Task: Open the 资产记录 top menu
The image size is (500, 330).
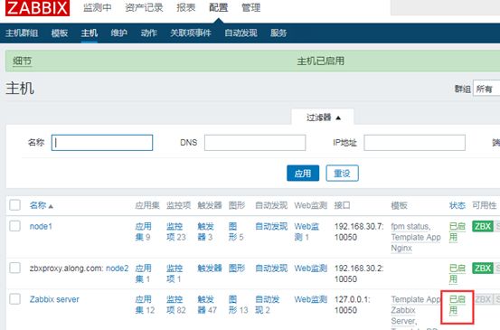Action: [x=144, y=7]
